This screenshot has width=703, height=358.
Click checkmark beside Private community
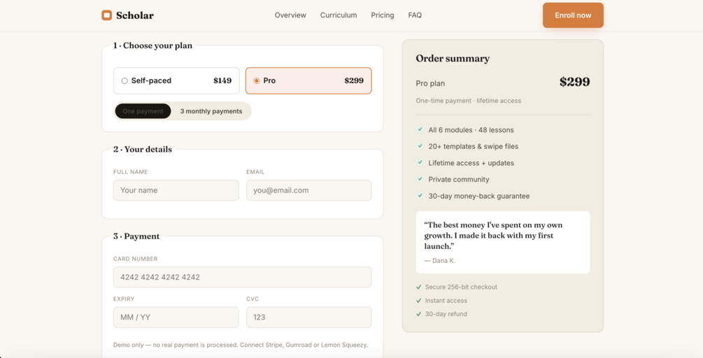point(420,179)
